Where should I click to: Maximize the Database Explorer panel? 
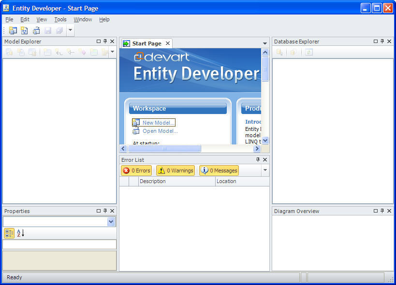376,42
